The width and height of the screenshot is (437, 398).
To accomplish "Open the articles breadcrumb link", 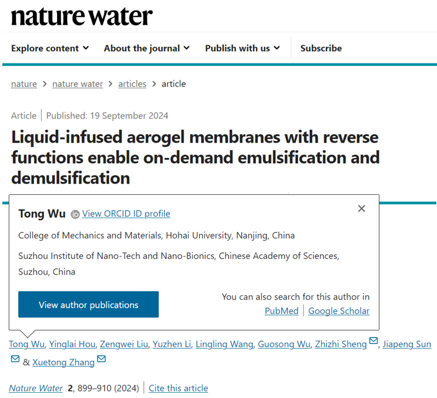I will coord(132,84).
